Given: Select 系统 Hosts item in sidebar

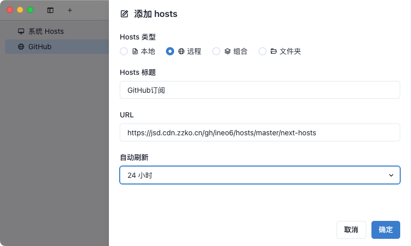Looking at the screenshot, I should (x=46, y=31).
